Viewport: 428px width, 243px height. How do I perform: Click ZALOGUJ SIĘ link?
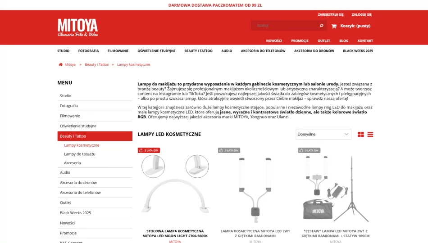pos(361,15)
